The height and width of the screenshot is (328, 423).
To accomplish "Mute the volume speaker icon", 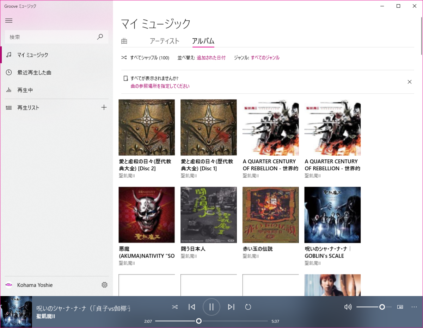I will [x=348, y=307].
